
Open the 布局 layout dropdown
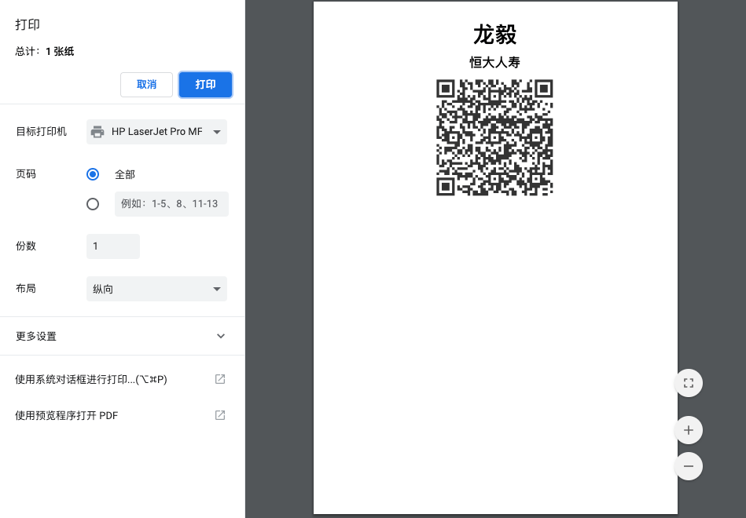(x=156, y=289)
